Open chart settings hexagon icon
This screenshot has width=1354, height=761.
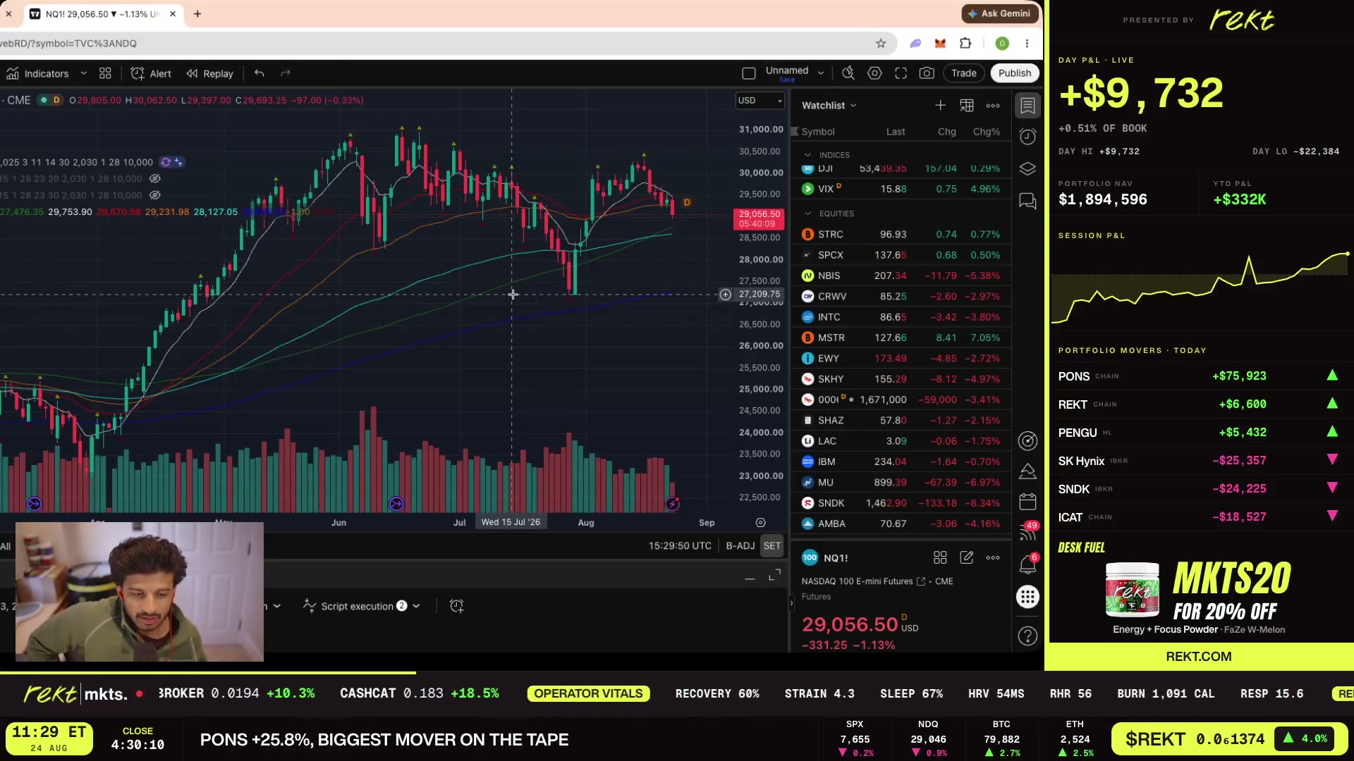click(874, 73)
